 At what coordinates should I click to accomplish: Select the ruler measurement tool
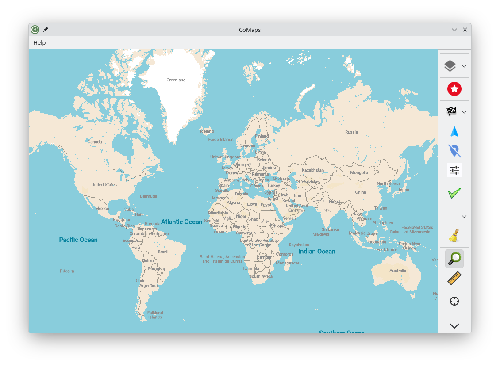pos(454,278)
